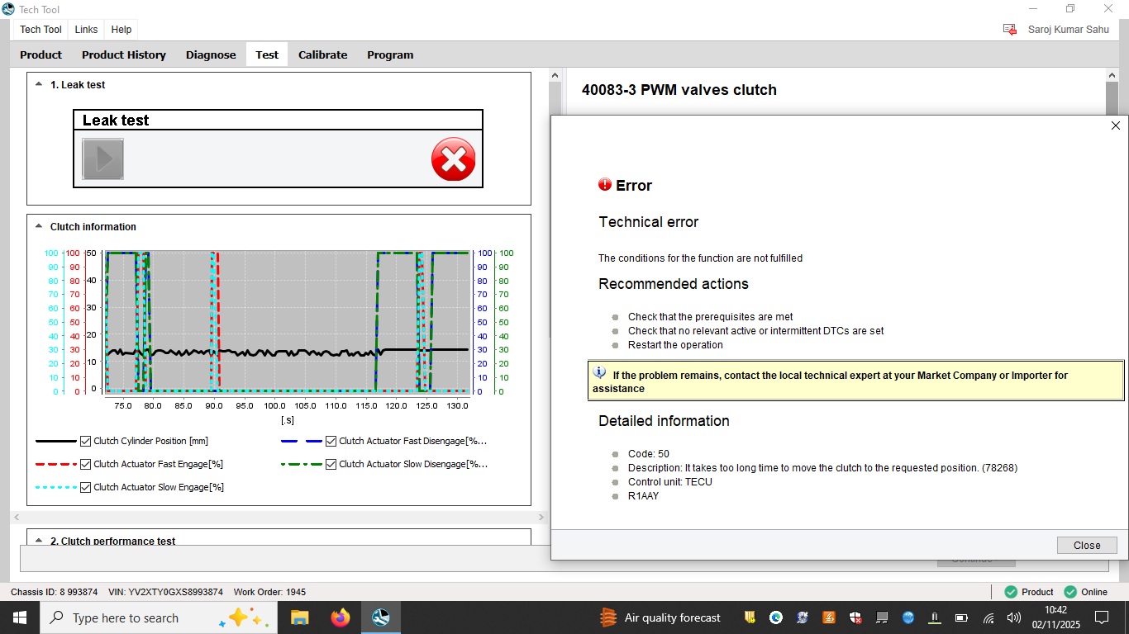Toggle Clutch Actuator Slow Engage checkbox
Viewport: 1129px width, 634px height.
(x=85, y=487)
